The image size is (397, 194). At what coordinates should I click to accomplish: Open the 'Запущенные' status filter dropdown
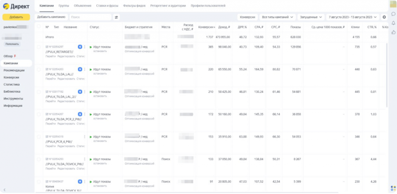click(312, 17)
